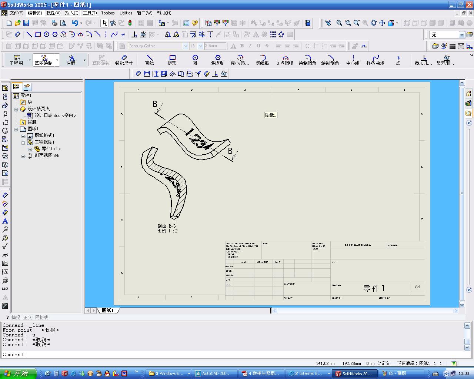Click the Surface Finish symbol tool
Viewport: 474px width, 379px height.
click(5, 246)
